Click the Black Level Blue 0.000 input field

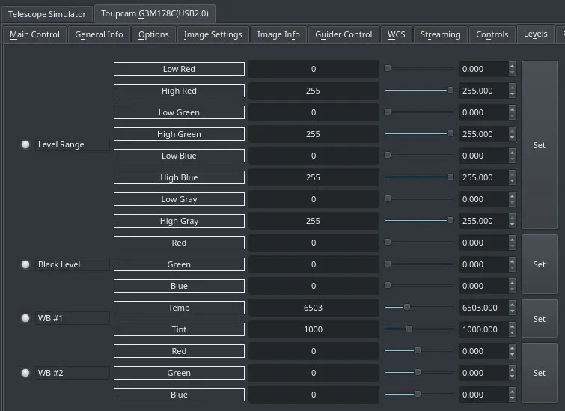(x=483, y=286)
